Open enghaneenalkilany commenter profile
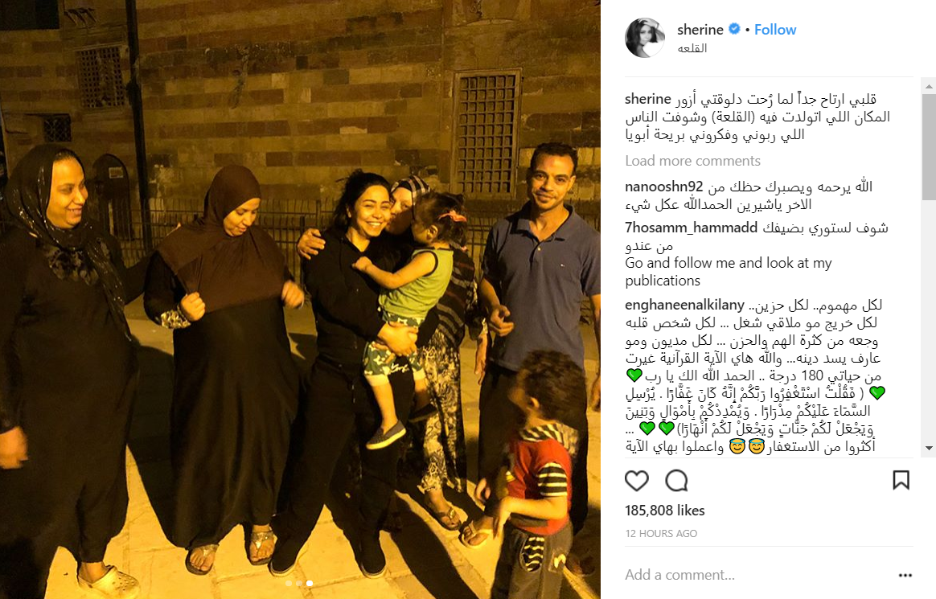The width and height of the screenshot is (936, 599). (684, 305)
